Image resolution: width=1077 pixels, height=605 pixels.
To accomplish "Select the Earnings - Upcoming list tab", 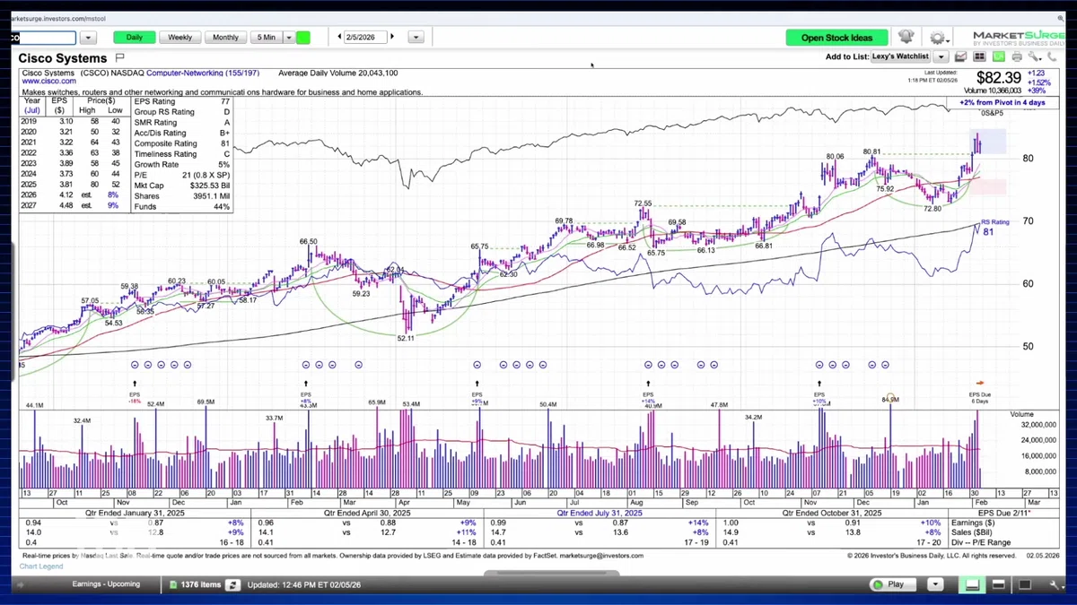I will 106,584.
